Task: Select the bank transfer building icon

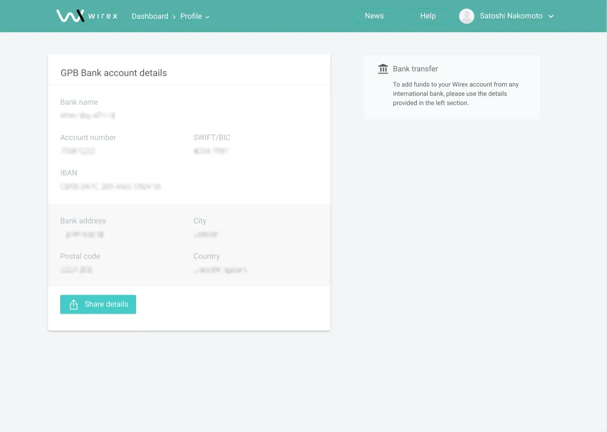Action: click(383, 69)
